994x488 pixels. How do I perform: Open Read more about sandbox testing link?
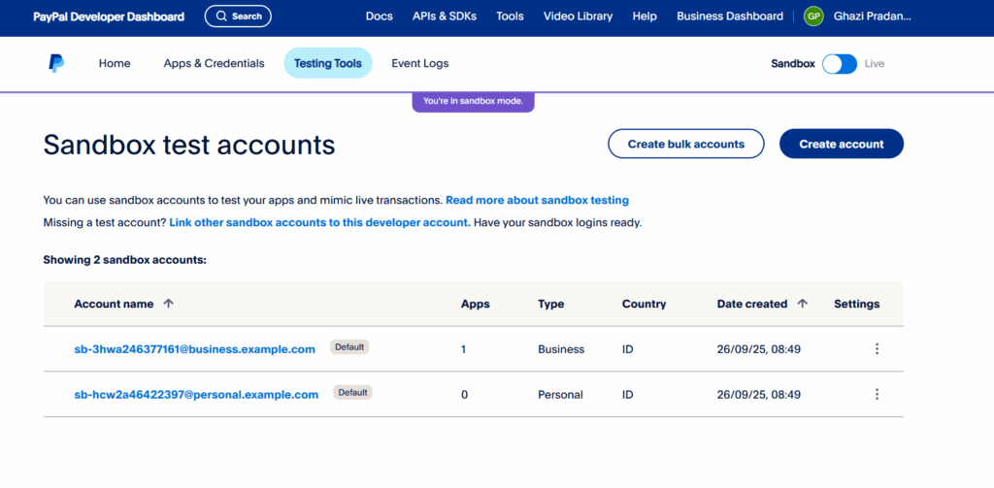537,200
